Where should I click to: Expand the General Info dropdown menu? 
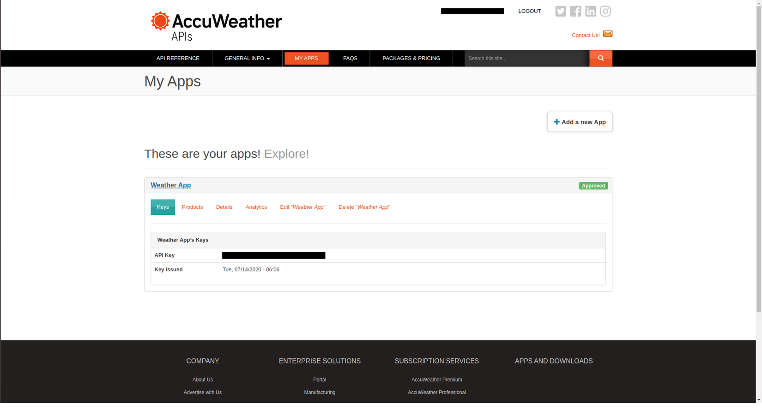[x=247, y=58]
